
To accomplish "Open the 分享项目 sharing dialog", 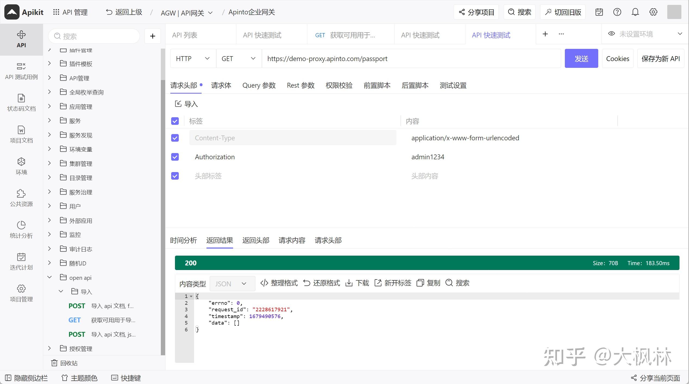I will [476, 12].
